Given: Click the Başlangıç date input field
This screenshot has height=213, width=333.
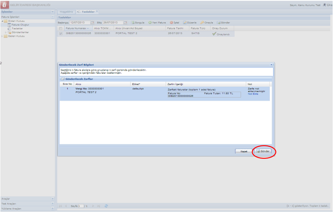Looking at the screenshot, I should (x=80, y=23).
